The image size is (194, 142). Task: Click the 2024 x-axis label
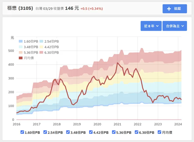click(178, 124)
